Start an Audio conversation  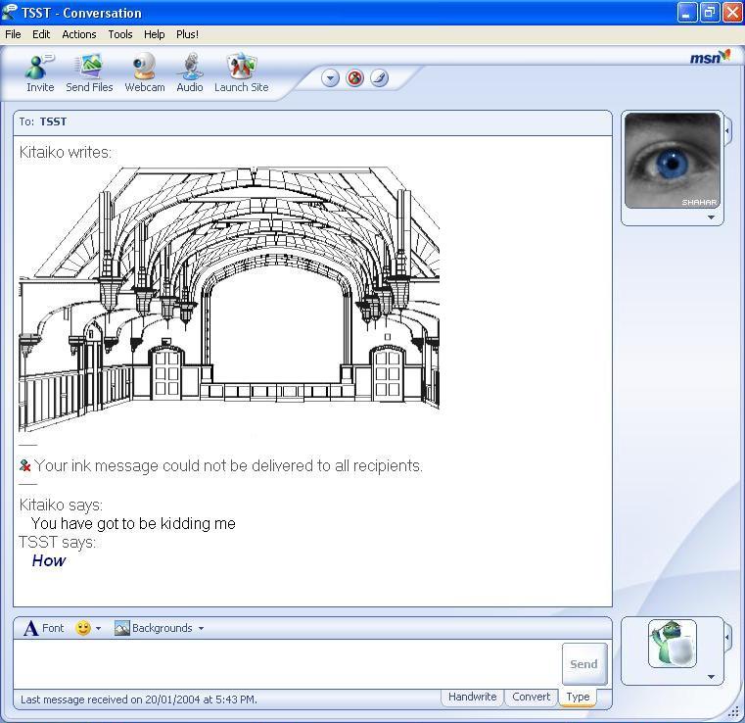tap(190, 72)
